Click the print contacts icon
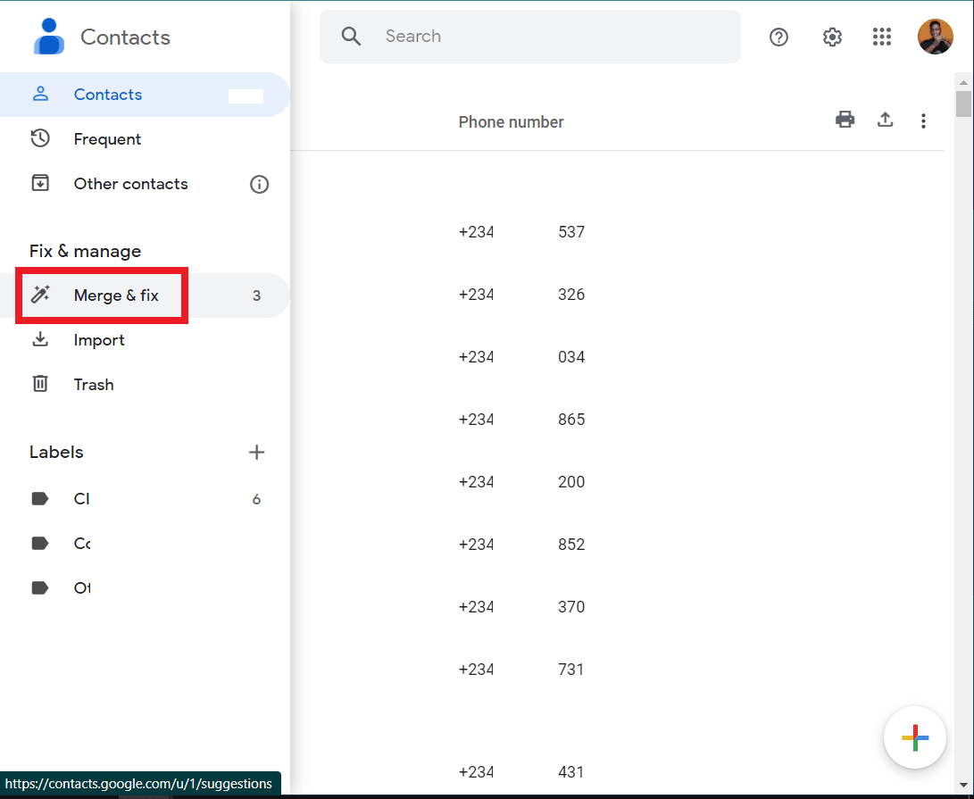This screenshot has height=799, width=974. [x=845, y=120]
